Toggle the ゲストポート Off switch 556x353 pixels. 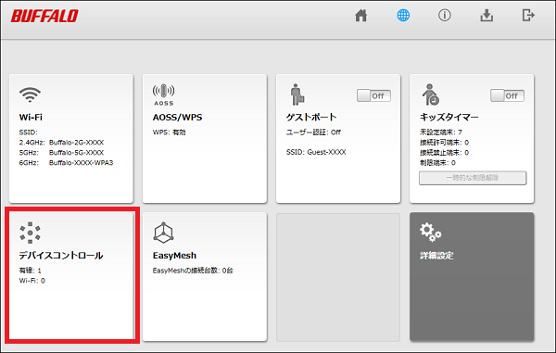tap(373, 95)
